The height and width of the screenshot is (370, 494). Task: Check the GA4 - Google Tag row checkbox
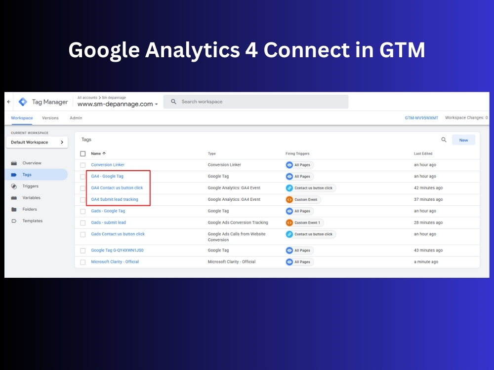(83, 177)
